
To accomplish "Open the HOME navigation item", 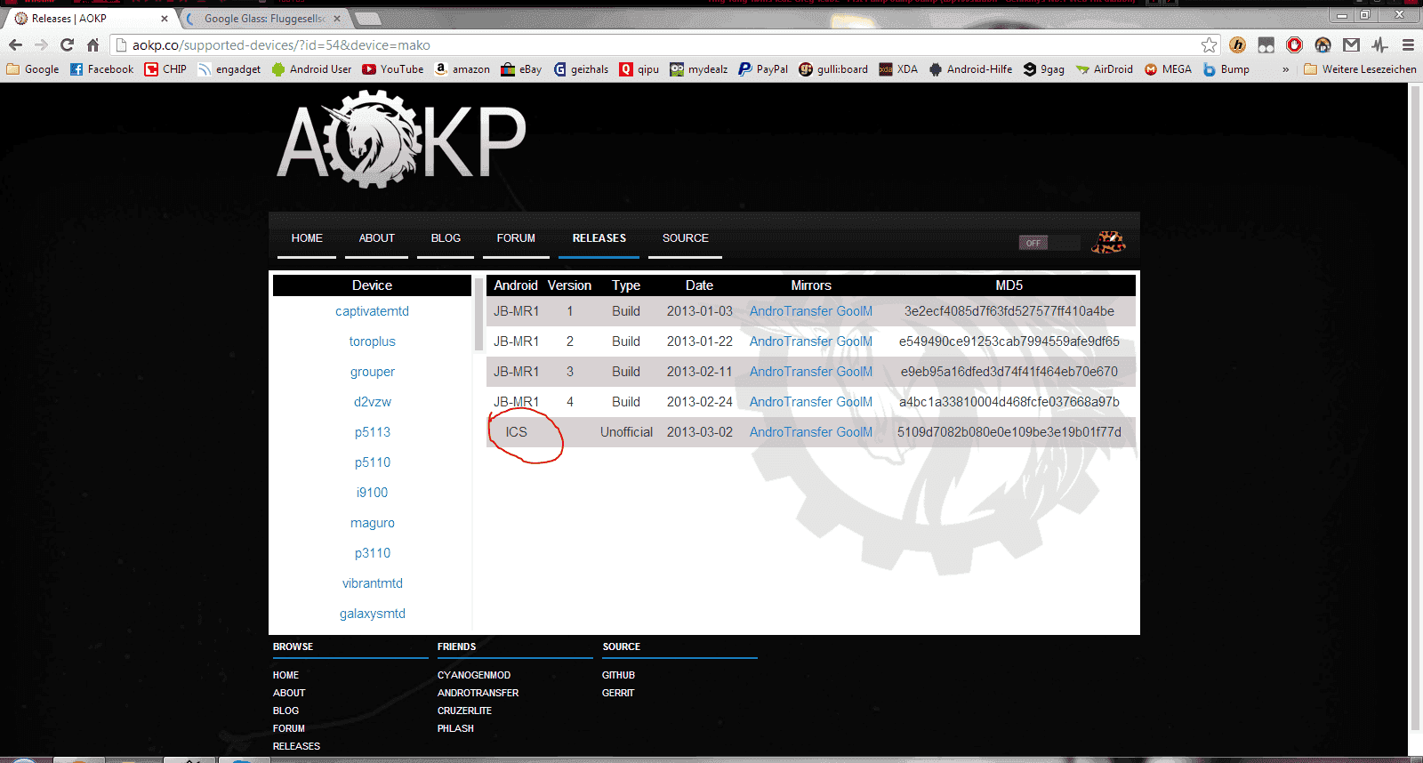I will [307, 238].
